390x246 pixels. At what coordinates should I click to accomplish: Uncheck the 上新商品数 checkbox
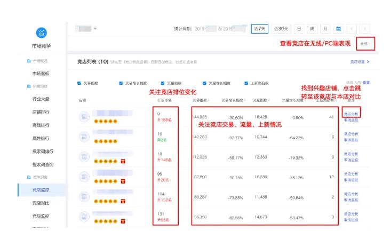pyautogui.click(x=246, y=83)
